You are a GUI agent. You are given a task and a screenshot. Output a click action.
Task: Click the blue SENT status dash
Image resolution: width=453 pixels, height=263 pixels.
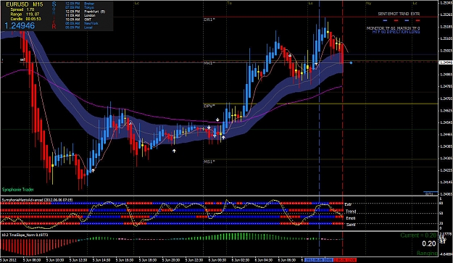385,20
